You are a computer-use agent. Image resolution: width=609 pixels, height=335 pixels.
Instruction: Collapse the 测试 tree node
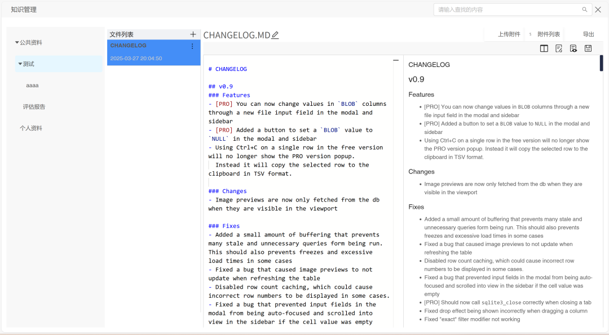(20, 64)
